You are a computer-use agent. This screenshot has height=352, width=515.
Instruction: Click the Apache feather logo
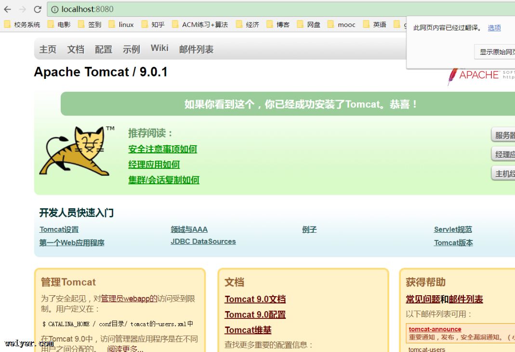tap(452, 76)
